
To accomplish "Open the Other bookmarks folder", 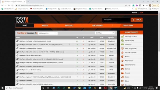I will pos(141,9).
